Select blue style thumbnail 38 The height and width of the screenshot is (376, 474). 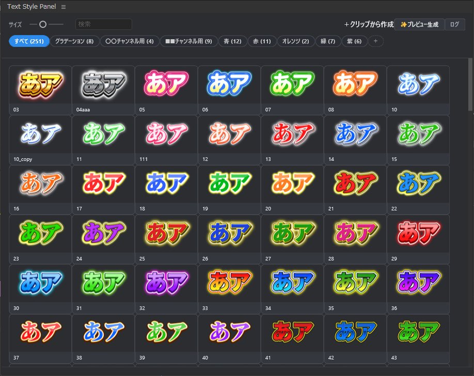[x=103, y=339]
